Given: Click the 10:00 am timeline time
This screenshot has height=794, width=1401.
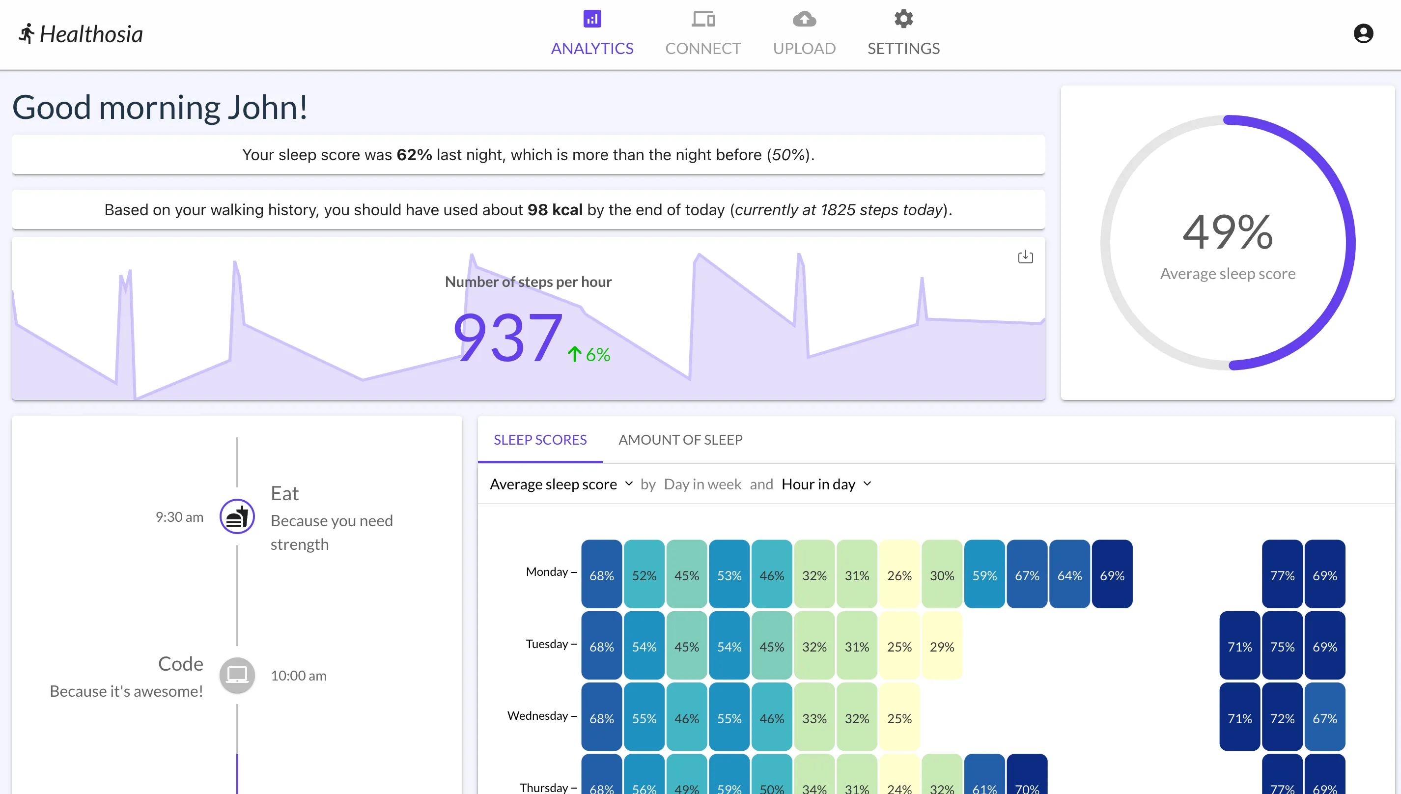Looking at the screenshot, I should click(x=299, y=676).
